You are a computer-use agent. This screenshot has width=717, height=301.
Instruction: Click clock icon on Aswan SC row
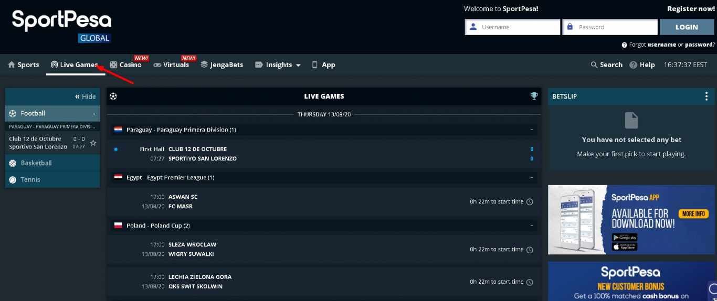(x=530, y=202)
